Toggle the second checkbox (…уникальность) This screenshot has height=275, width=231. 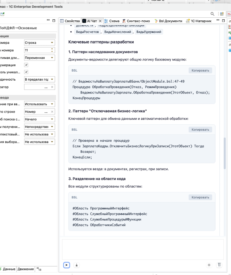[x=26, y=72]
